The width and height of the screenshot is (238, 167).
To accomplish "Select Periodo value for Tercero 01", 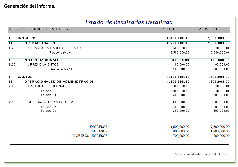I will coord(180,91).
